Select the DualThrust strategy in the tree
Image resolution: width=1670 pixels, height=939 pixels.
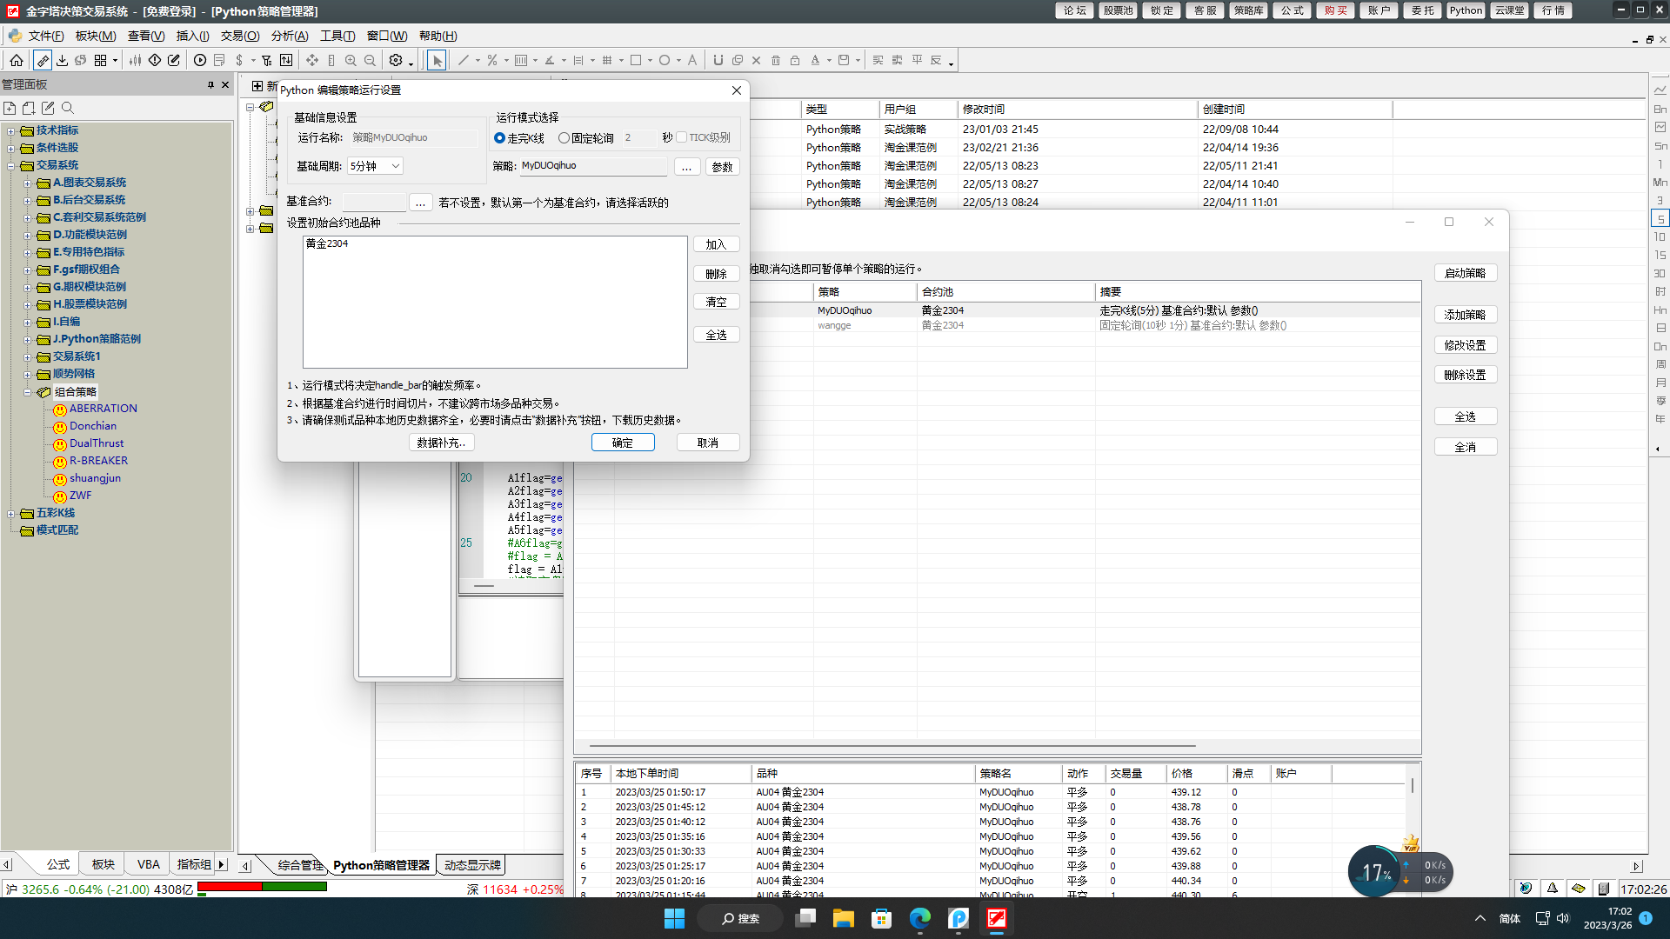pyautogui.click(x=97, y=443)
